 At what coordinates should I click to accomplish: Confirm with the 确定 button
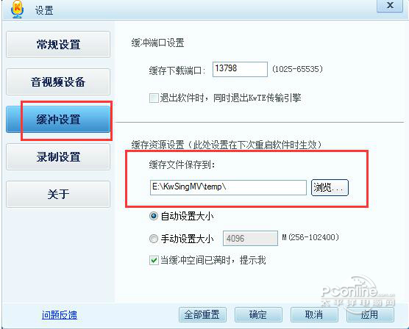pyautogui.click(x=258, y=314)
